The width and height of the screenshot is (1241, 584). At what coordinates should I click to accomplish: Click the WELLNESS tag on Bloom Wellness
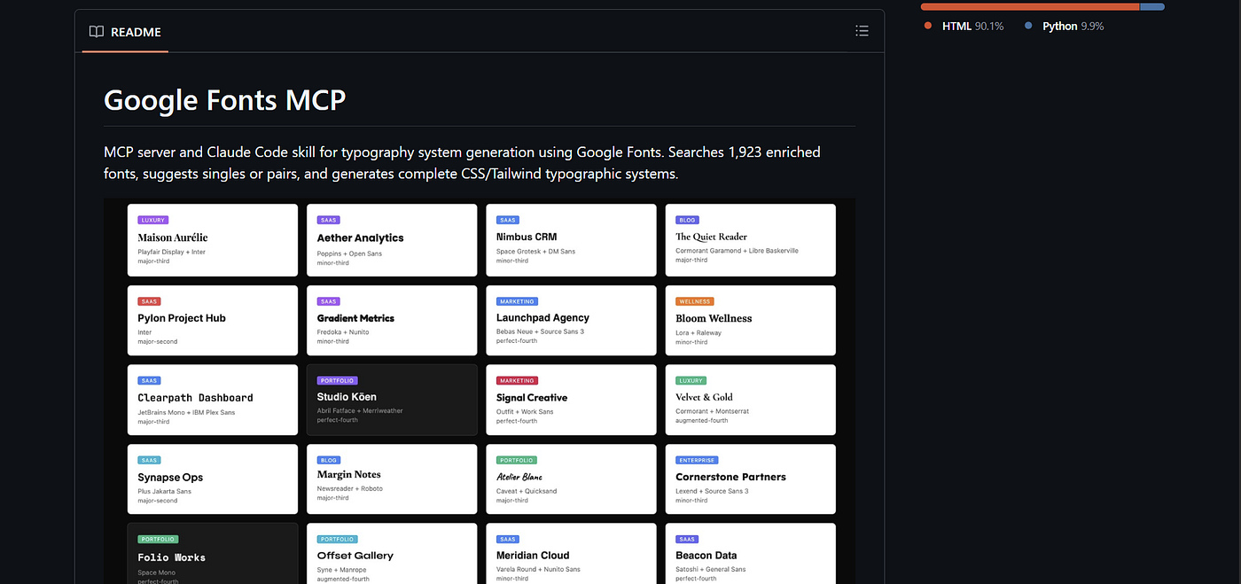point(695,301)
